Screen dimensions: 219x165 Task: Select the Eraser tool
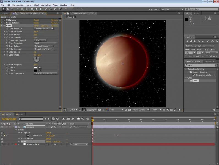point(55,9)
